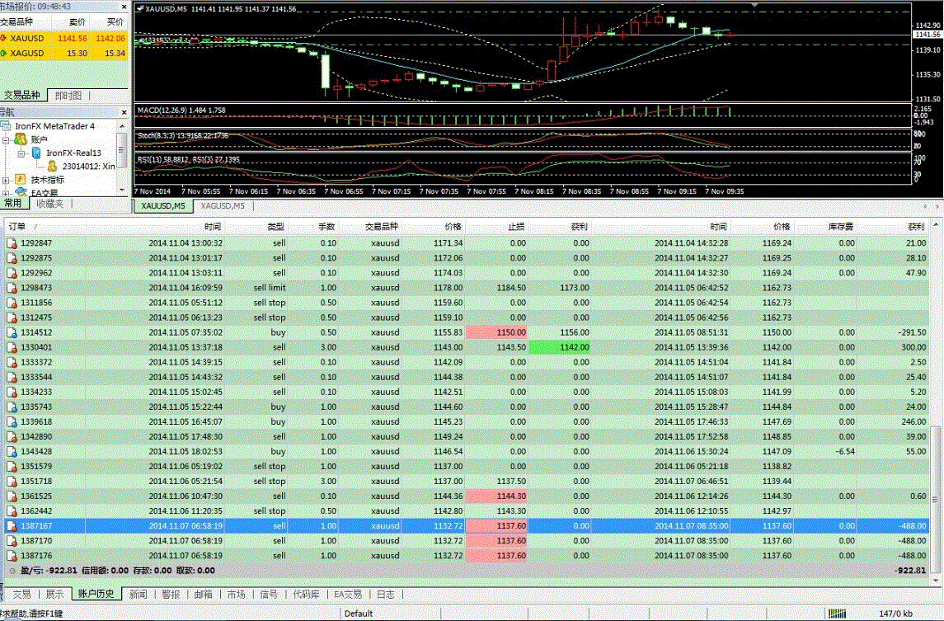
Task: Open the 信号 terminal tab
Action: pos(269,594)
